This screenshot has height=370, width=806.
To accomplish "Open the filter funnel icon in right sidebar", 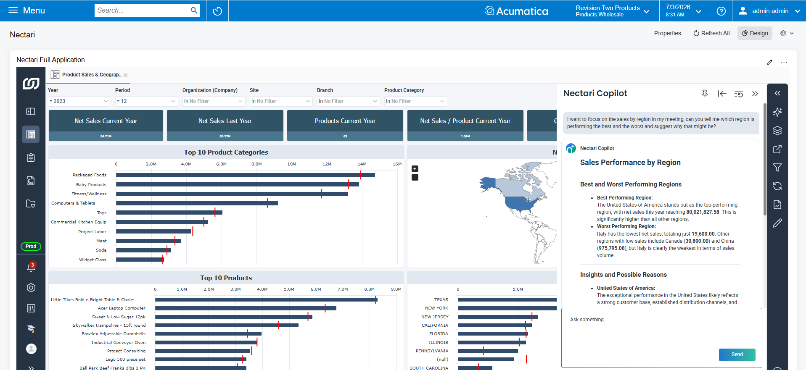I will tap(777, 168).
